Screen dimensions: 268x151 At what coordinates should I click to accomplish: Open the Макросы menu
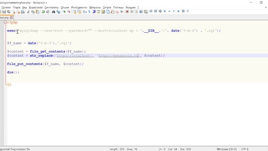[95, 8]
